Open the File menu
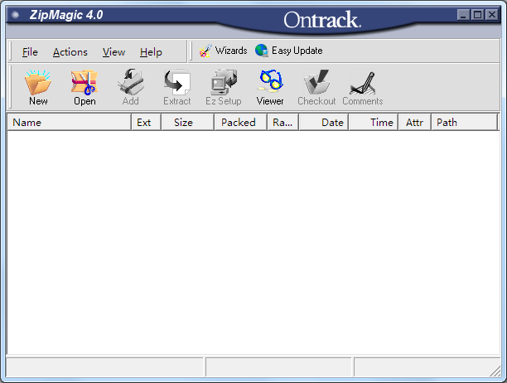The width and height of the screenshot is (507, 383). pyautogui.click(x=30, y=52)
